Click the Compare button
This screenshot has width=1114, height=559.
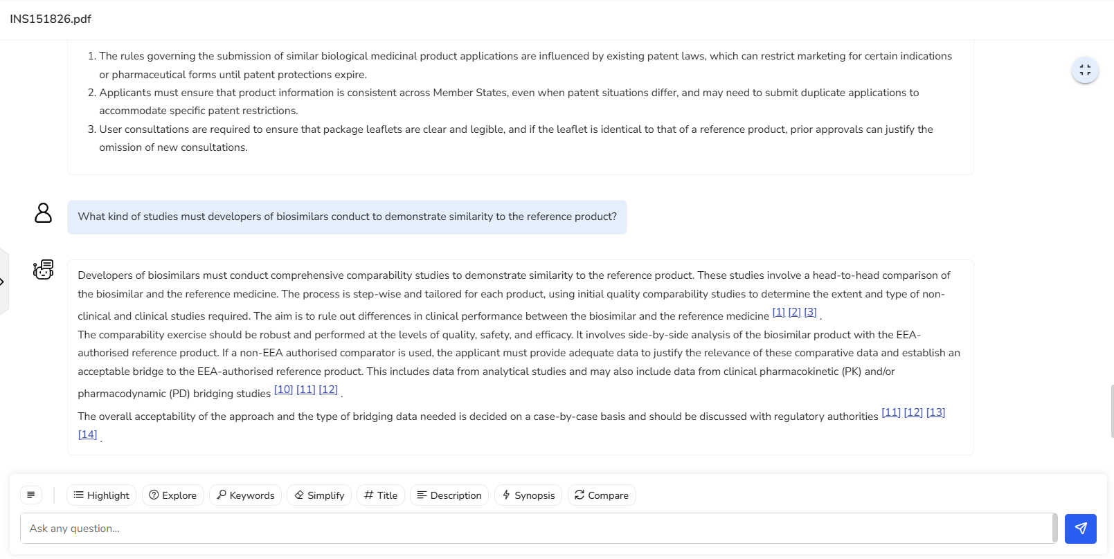click(602, 495)
